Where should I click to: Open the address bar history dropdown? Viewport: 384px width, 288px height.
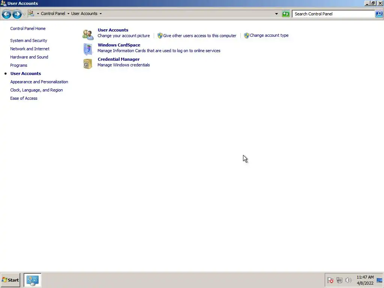pyautogui.click(x=276, y=14)
